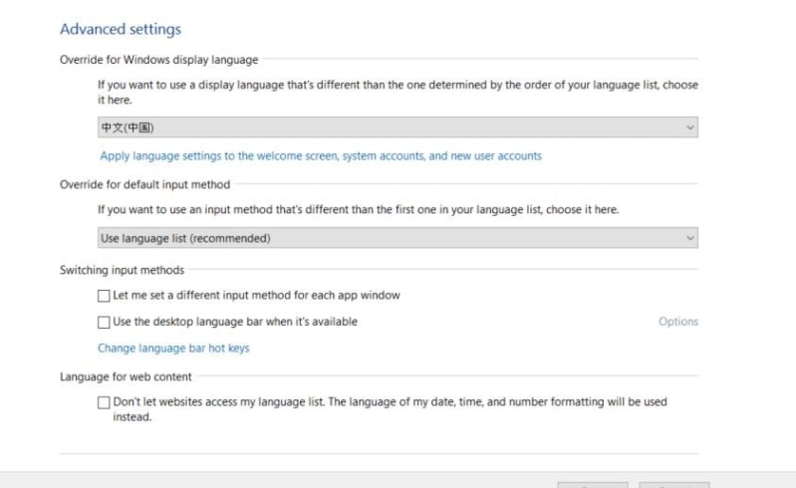Click the display language description paragraph
This screenshot has height=488, width=796.
(398, 93)
